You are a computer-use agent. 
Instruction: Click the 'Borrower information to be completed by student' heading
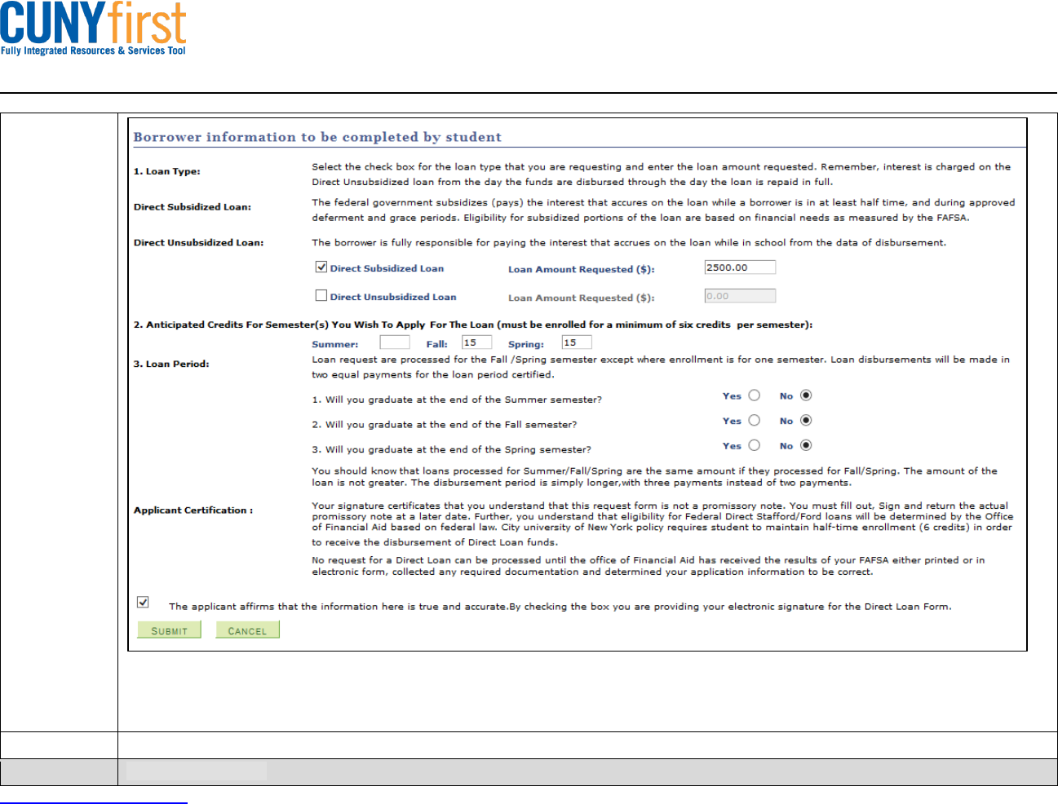coord(317,137)
